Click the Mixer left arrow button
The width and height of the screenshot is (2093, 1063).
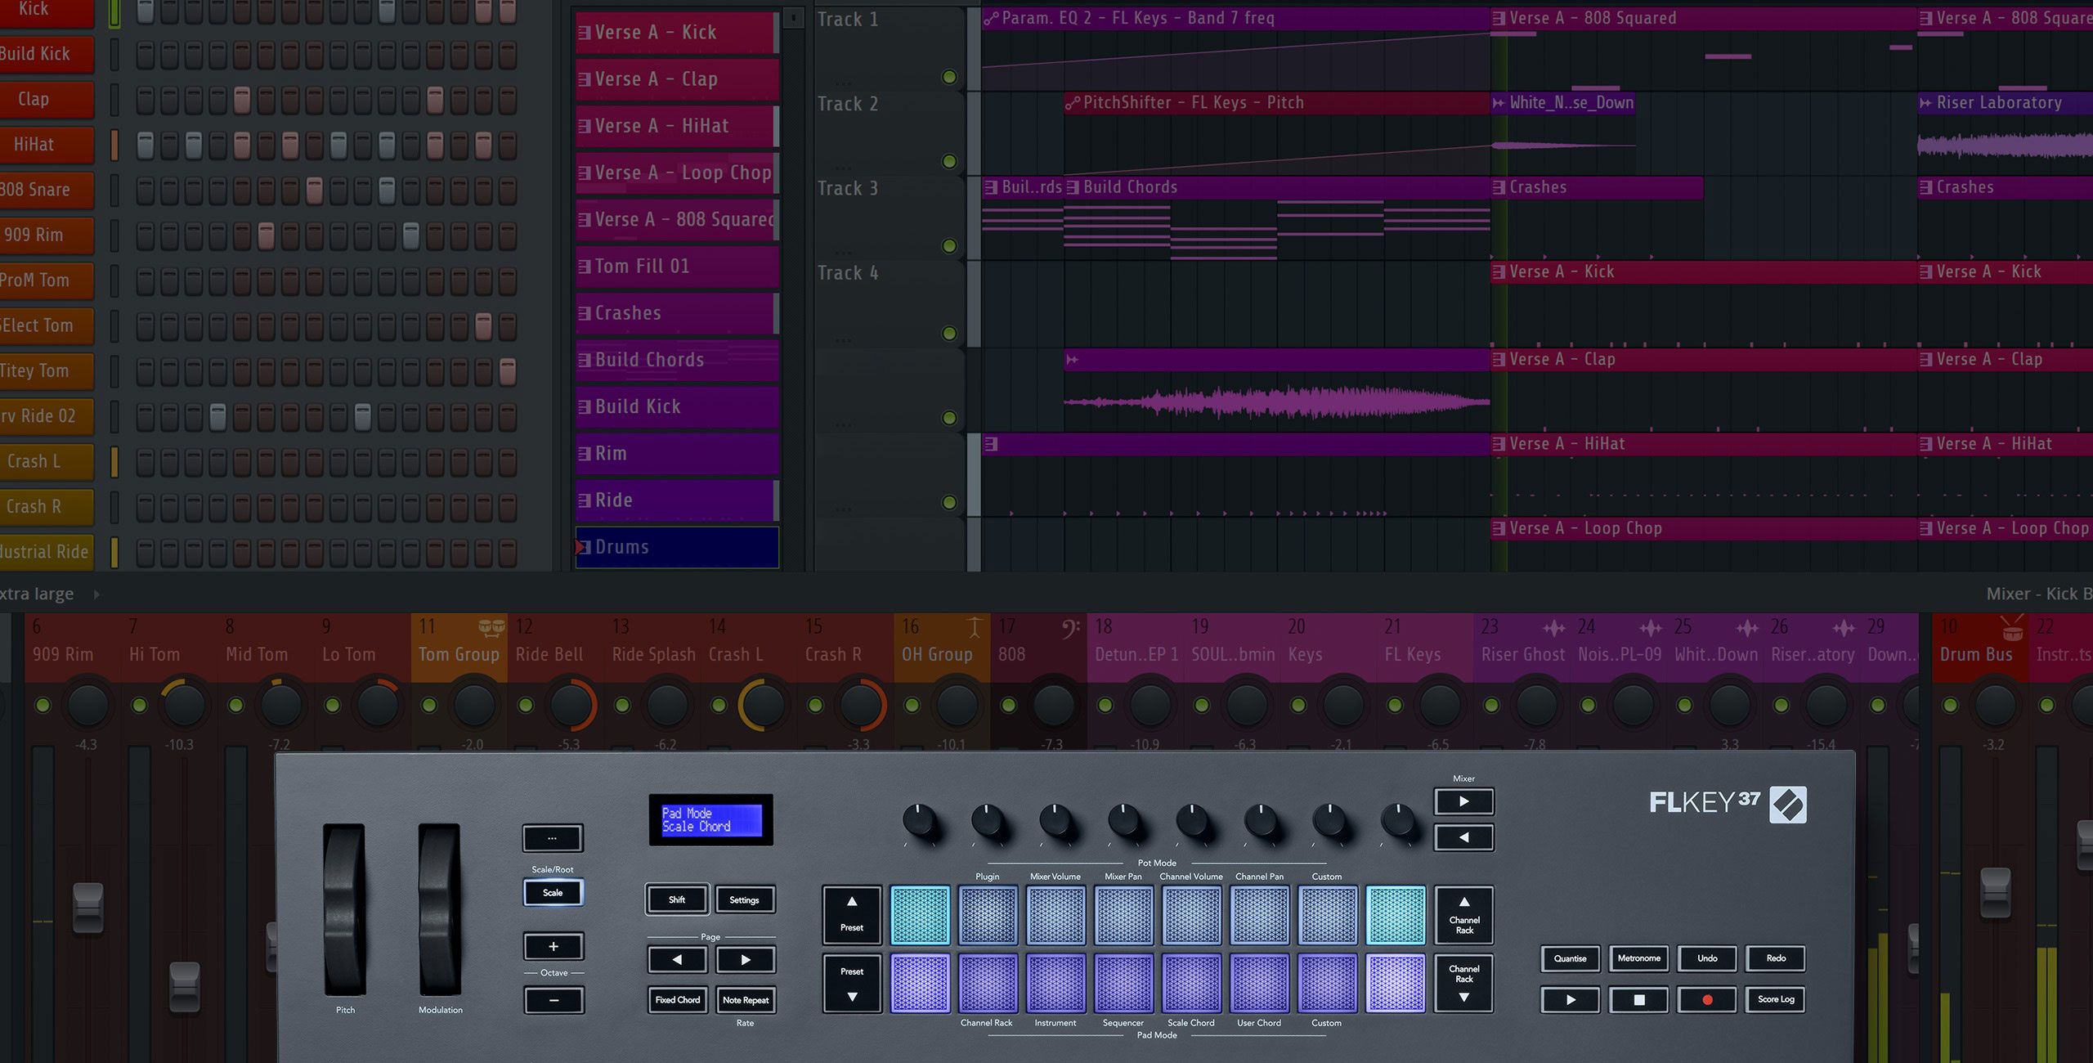point(1463,837)
